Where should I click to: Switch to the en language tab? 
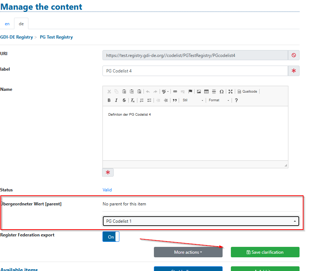coord(7,24)
